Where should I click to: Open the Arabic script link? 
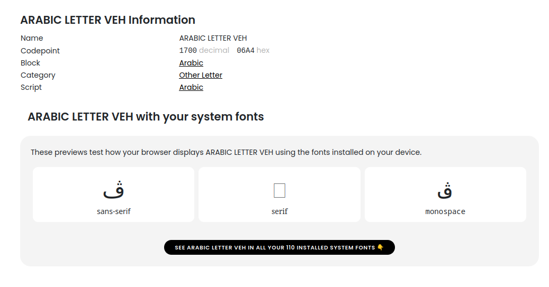(191, 87)
